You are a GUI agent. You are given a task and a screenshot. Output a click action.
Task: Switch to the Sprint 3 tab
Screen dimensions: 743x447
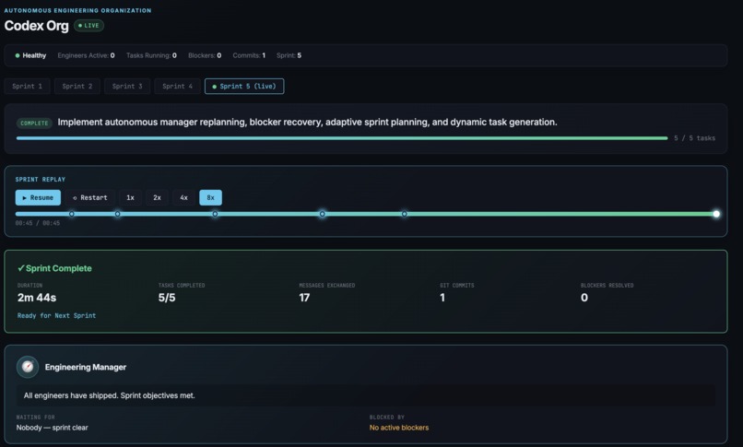coord(127,87)
